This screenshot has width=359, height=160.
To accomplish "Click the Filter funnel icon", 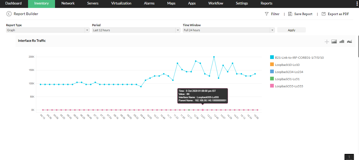I will pyautogui.click(x=267, y=14).
